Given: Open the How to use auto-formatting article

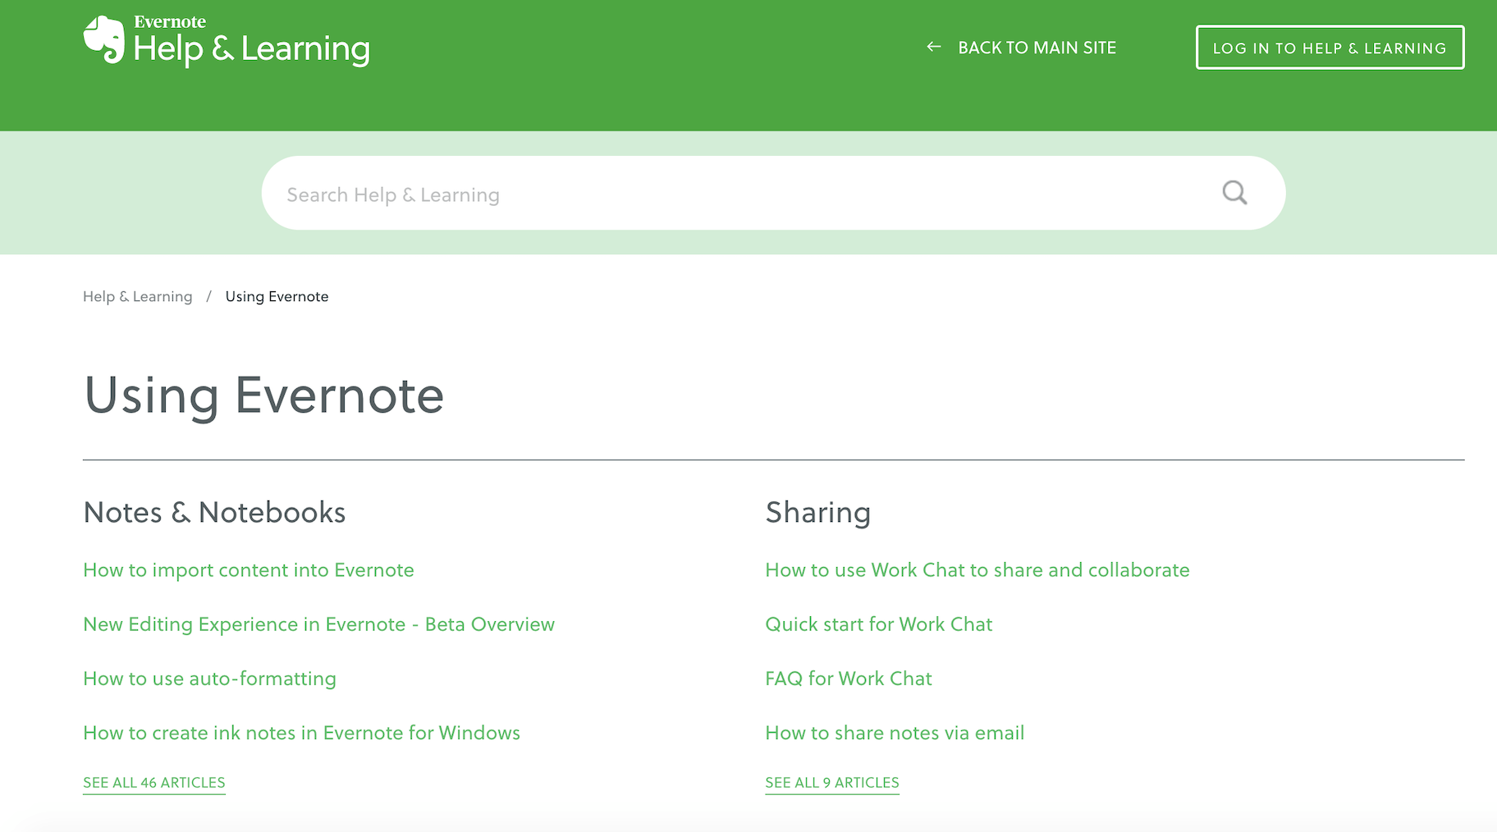Looking at the screenshot, I should pyautogui.click(x=209, y=679).
